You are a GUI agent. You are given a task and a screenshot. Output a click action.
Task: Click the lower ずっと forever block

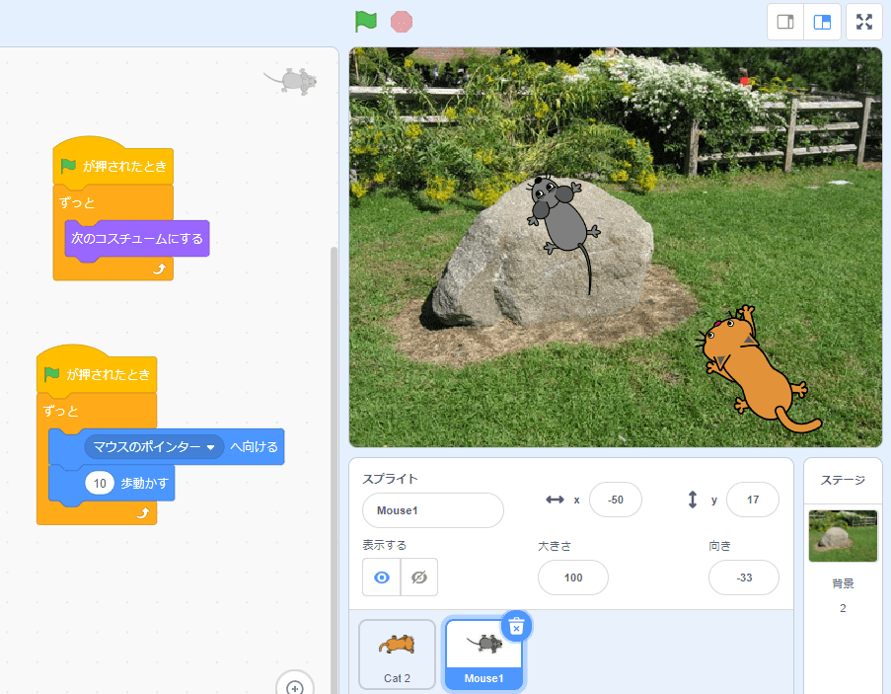(x=60, y=411)
